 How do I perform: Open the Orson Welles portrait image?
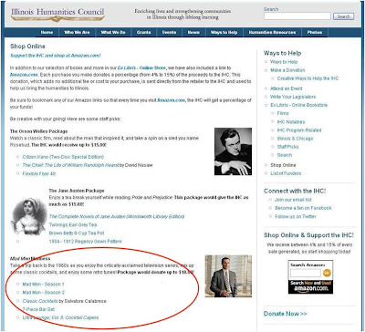point(233,151)
